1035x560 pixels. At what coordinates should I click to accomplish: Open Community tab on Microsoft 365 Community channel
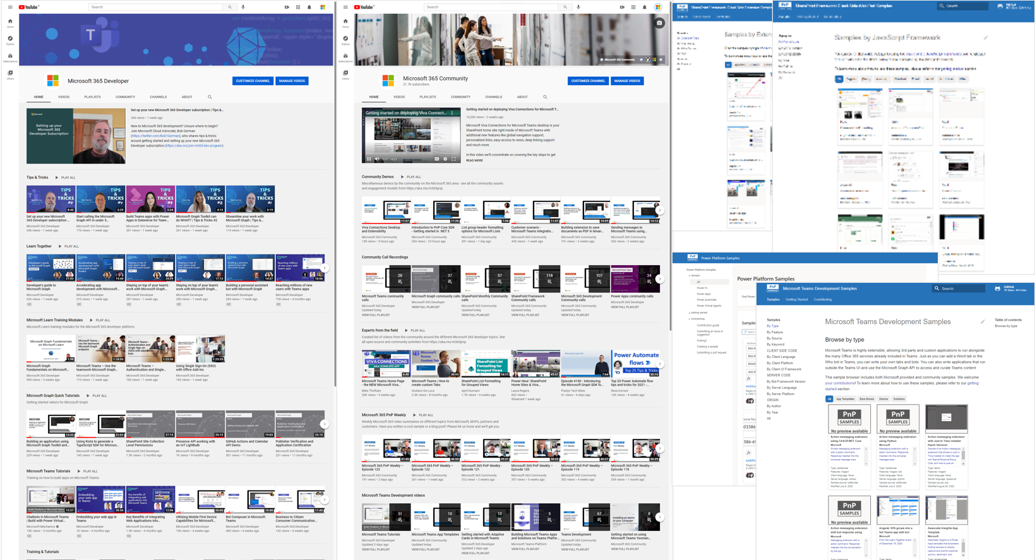point(460,97)
